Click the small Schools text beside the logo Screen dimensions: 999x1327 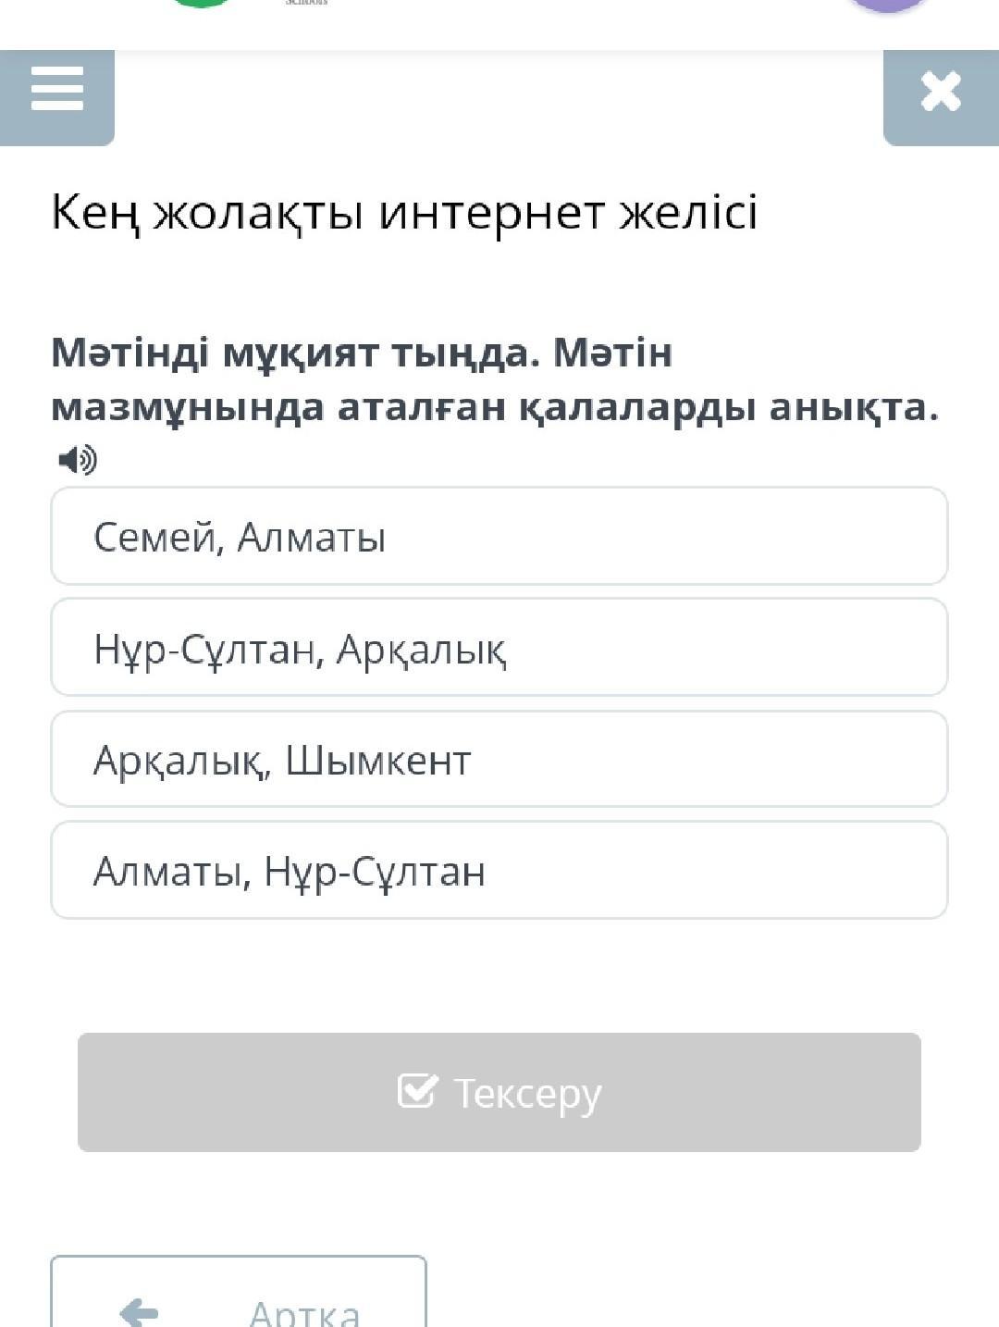click(306, 3)
